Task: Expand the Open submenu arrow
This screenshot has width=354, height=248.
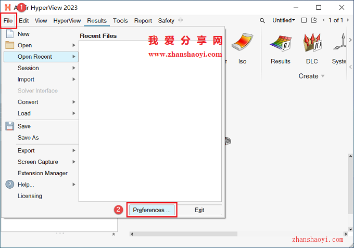Action: [x=74, y=45]
